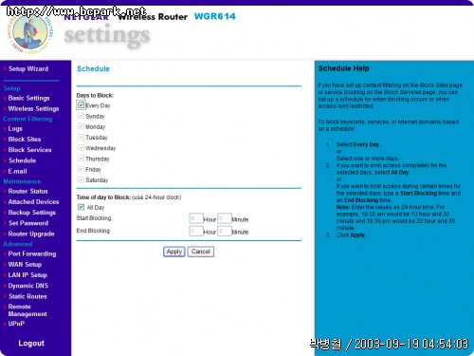Screen dimensions: 474x356
Task: Toggle the Sunday checkbox
Action: click(81, 116)
